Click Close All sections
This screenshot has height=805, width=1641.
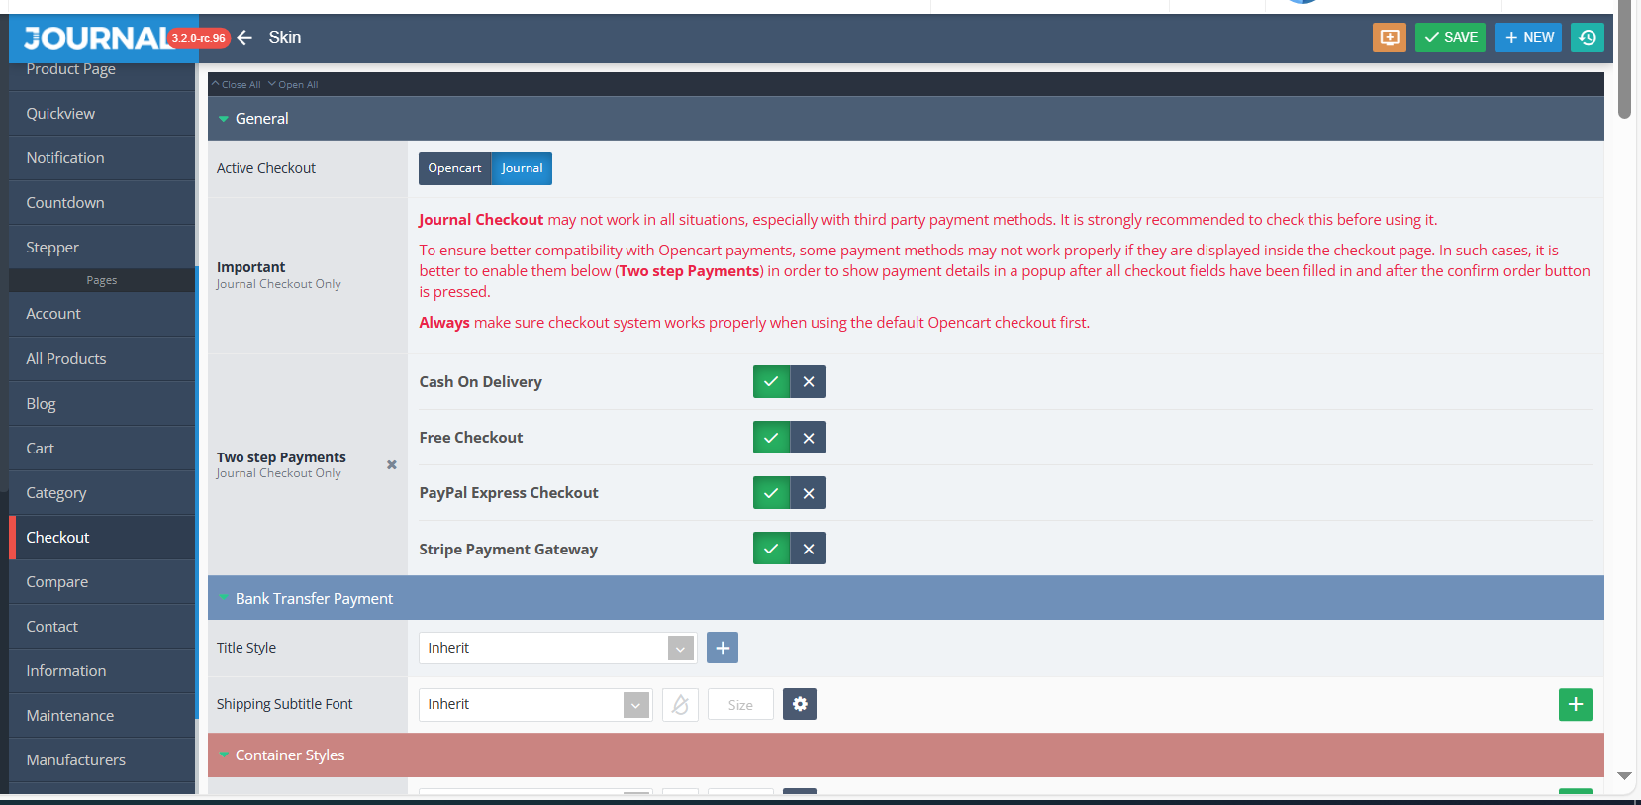[x=237, y=84]
